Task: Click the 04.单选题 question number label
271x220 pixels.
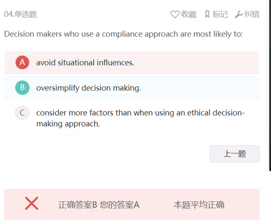Action: 21,14
